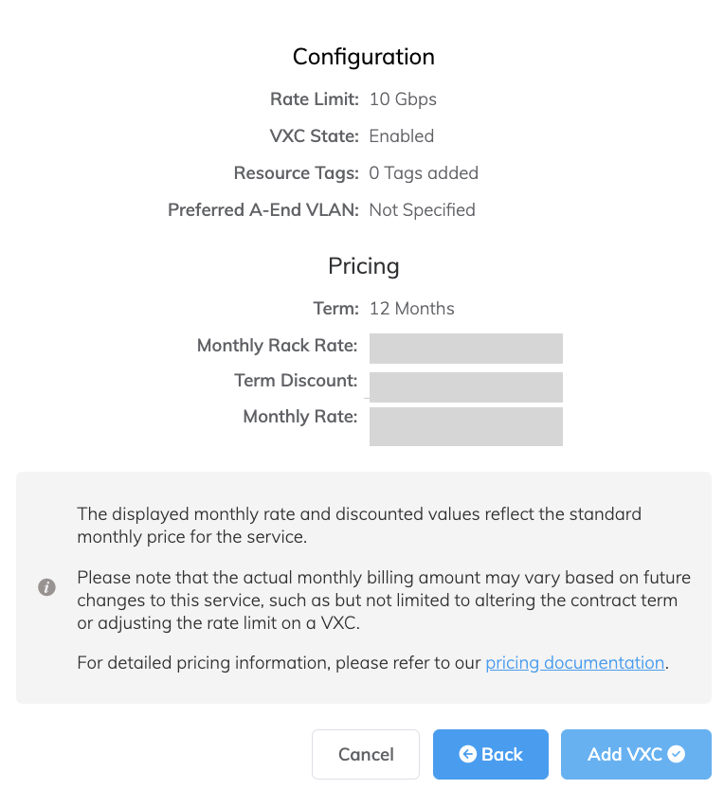
Task: Click the checkmark icon in the Add VXC button
Action: [x=676, y=754]
